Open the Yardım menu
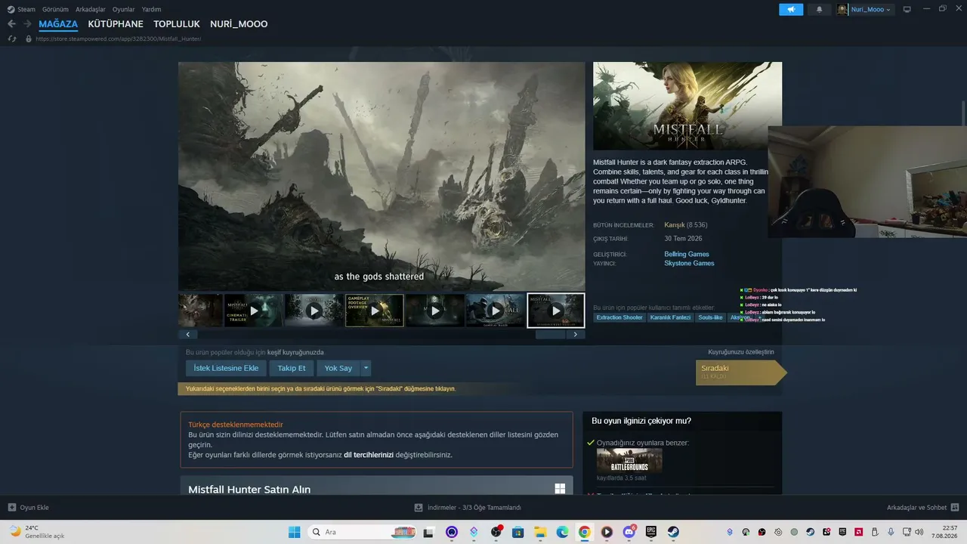The height and width of the screenshot is (544, 967). click(x=151, y=9)
